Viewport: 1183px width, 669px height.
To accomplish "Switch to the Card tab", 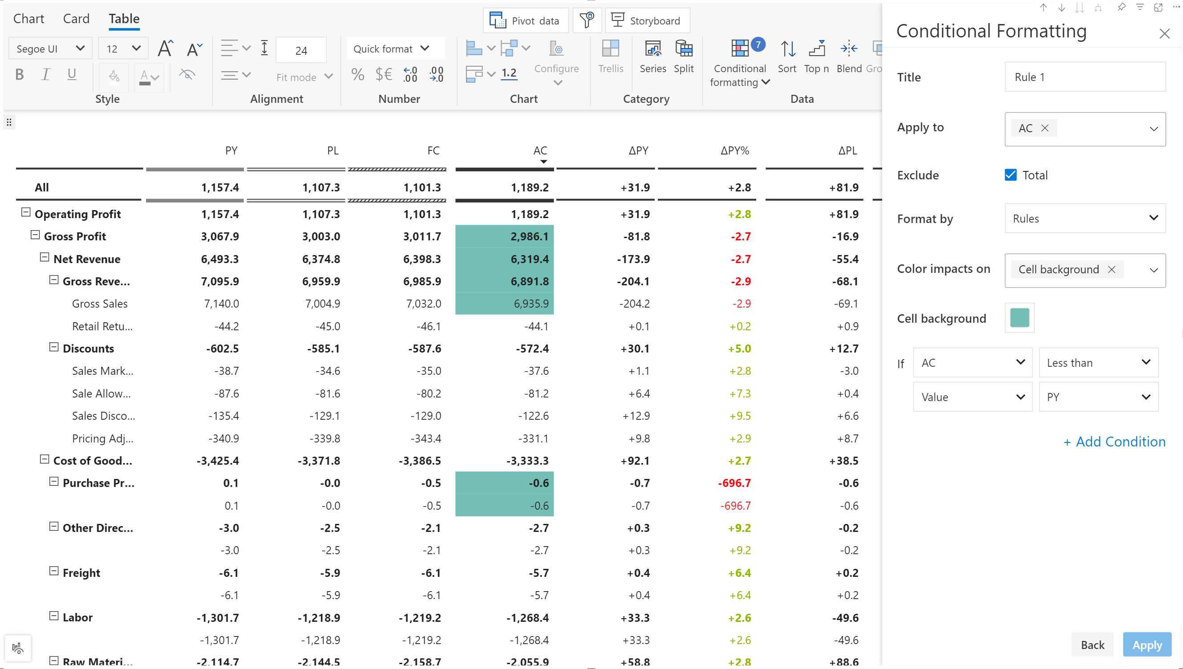I will point(76,19).
